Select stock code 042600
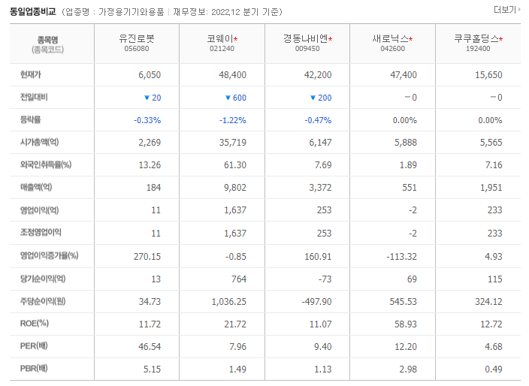This screenshot has width=529, height=386. tap(393, 49)
